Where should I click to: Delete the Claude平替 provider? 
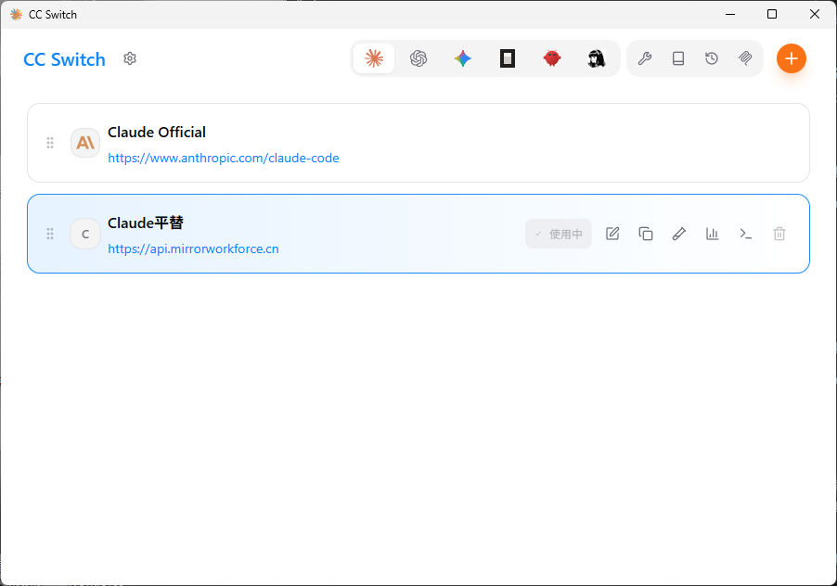[779, 234]
